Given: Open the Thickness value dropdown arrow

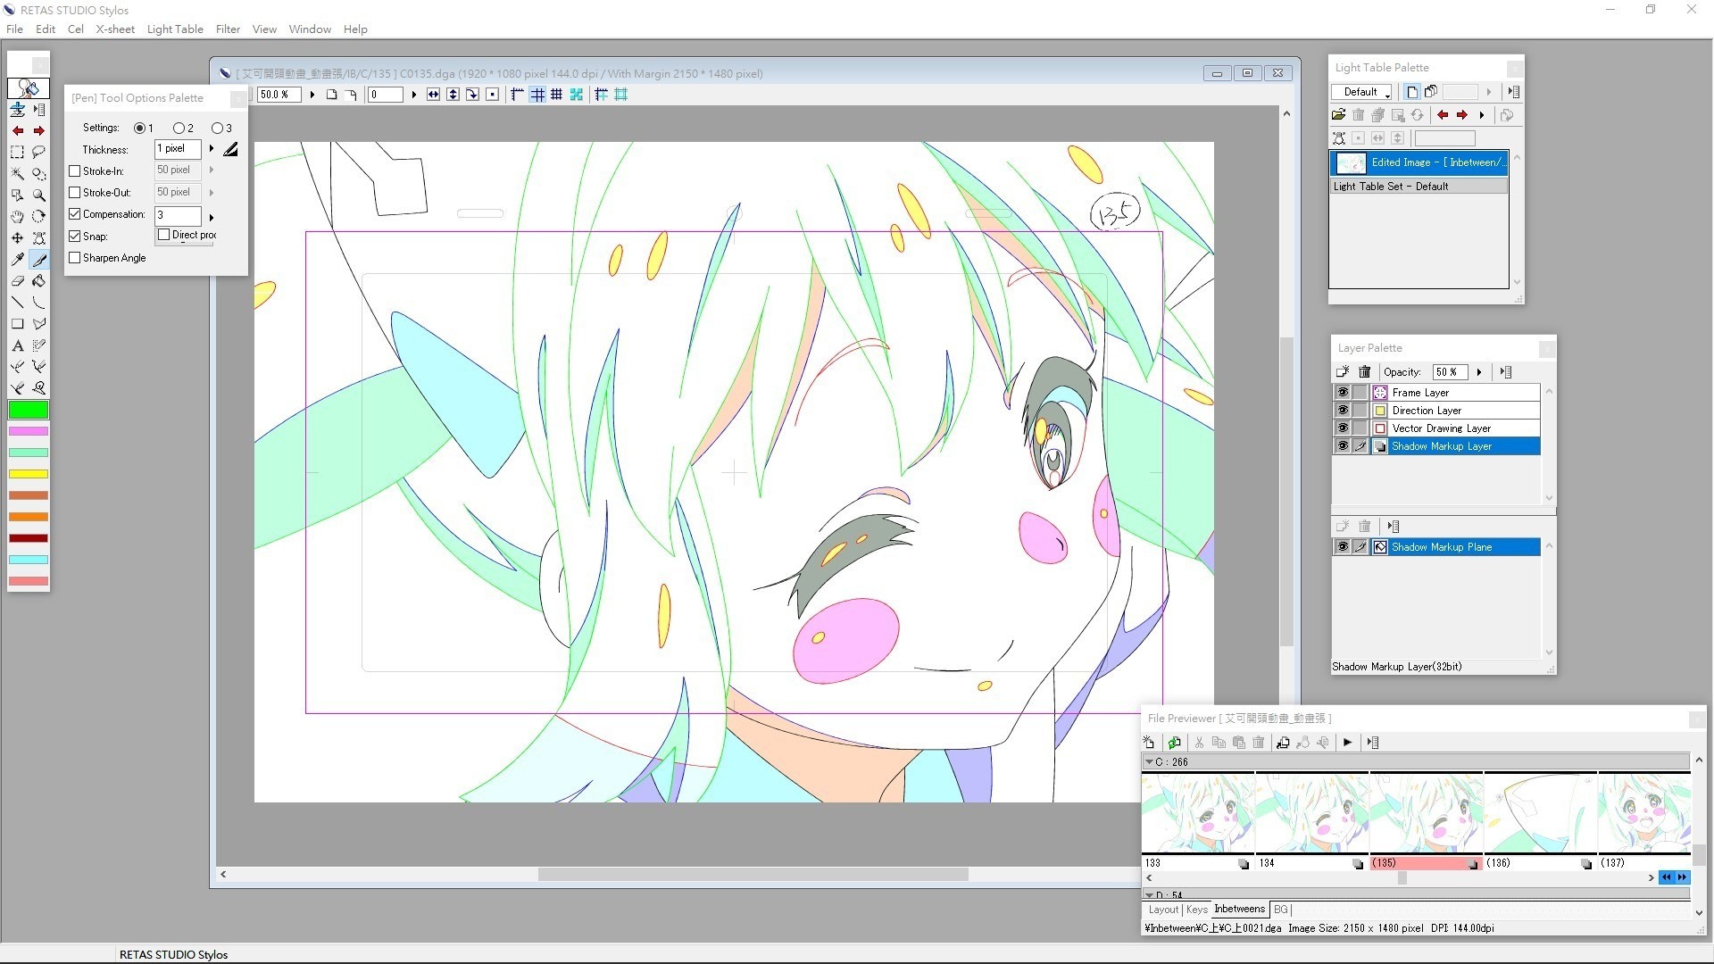Looking at the screenshot, I should (x=212, y=149).
